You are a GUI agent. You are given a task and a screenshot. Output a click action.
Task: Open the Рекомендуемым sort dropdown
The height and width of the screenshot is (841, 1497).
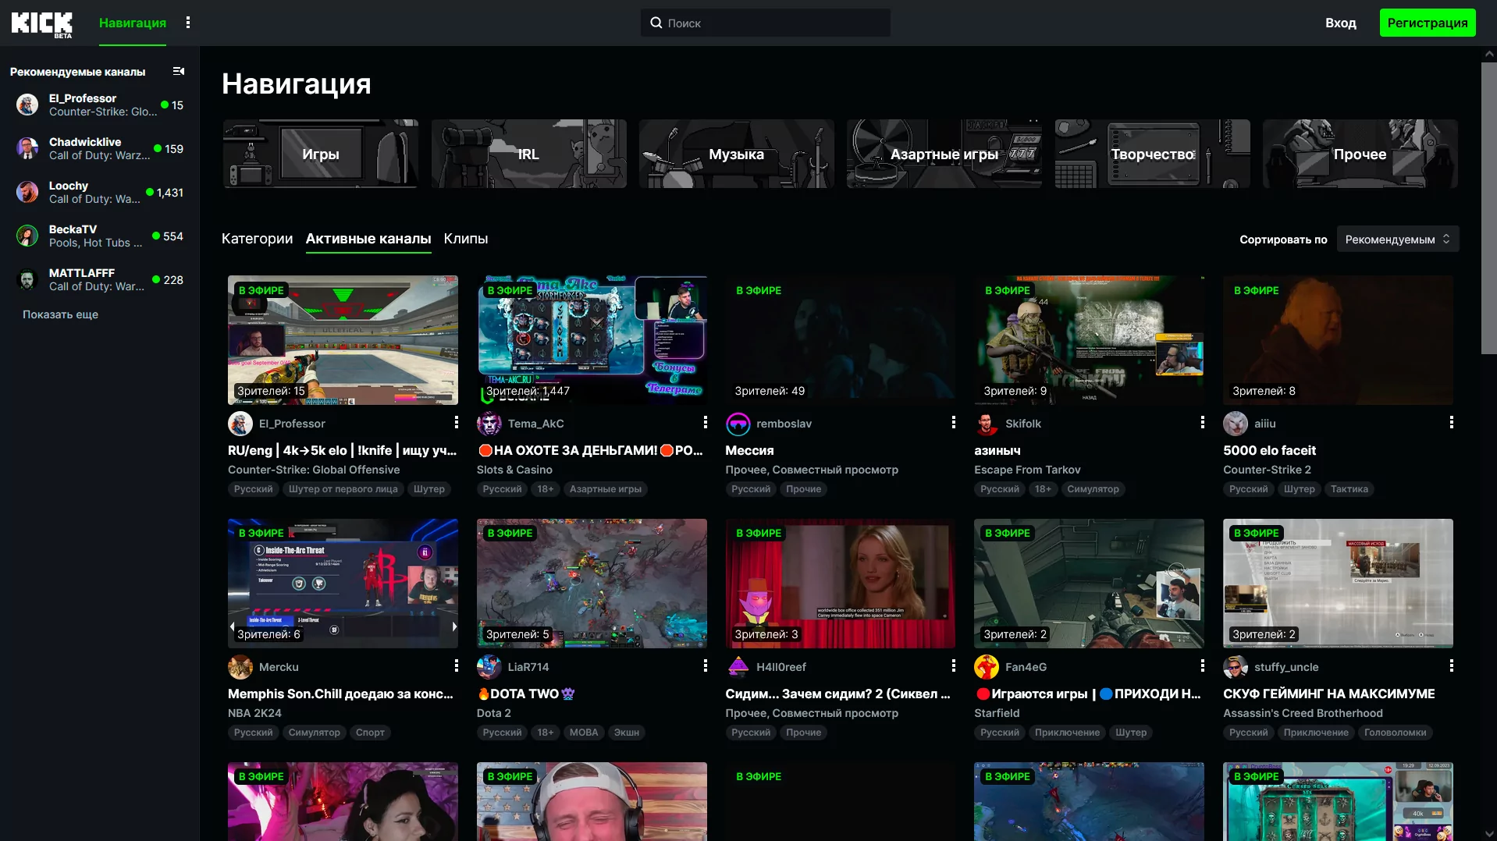point(1398,240)
